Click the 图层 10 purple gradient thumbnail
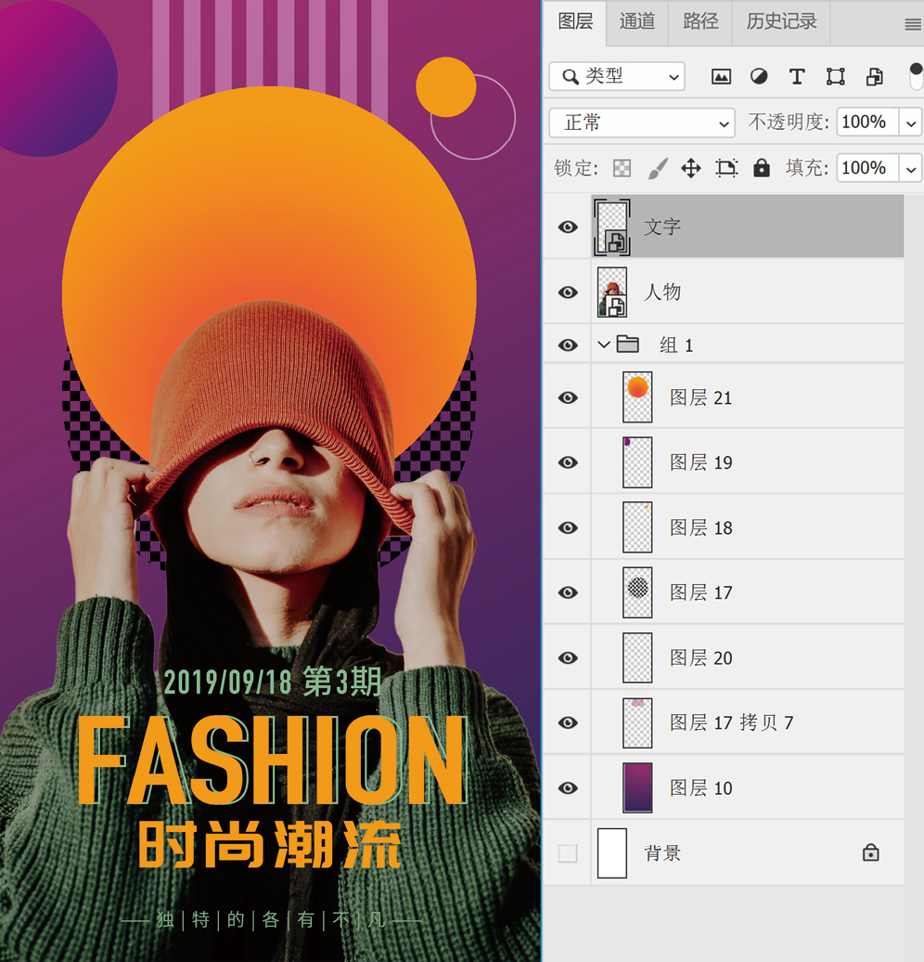The height and width of the screenshot is (962, 924). tap(637, 787)
